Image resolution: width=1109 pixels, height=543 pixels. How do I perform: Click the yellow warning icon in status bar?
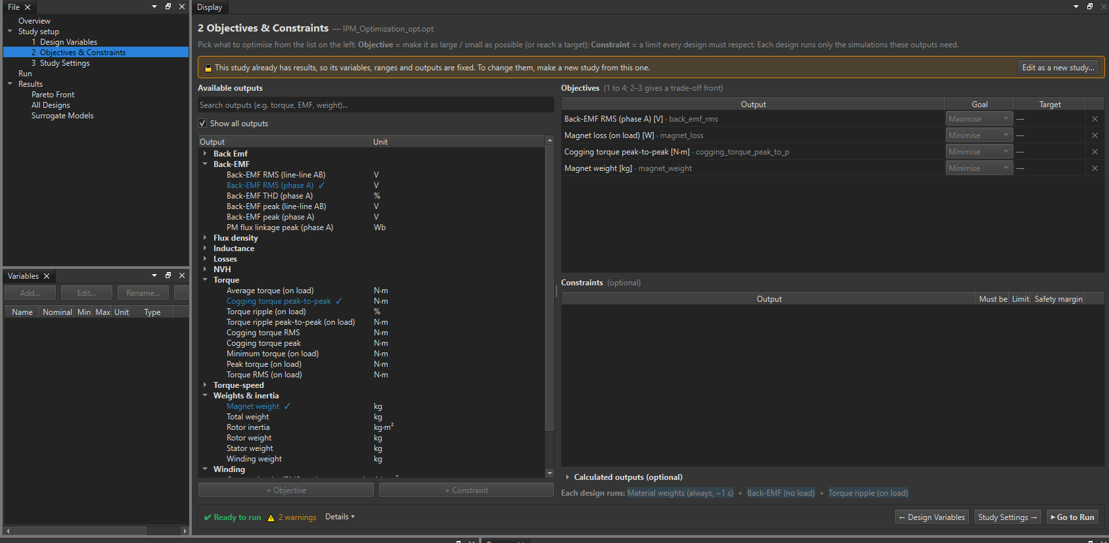[x=271, y=517]
